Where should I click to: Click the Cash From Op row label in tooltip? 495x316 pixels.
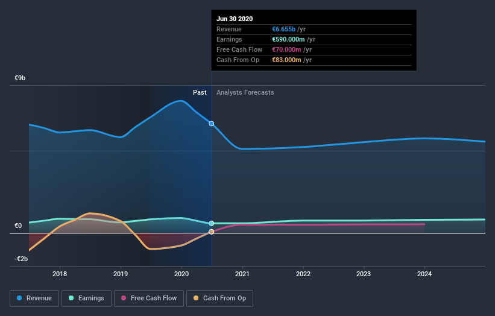click(238, 60)
